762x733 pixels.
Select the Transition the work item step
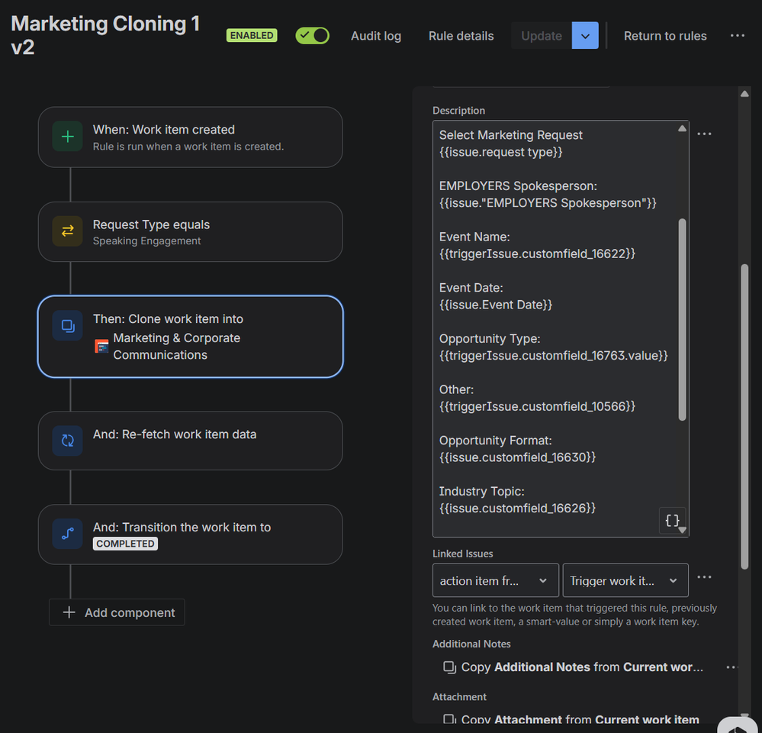click(191, 534)
